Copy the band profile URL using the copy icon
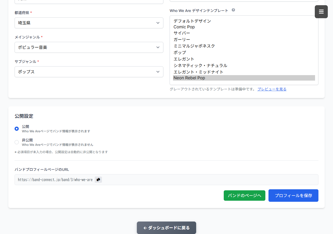The height and width of the screenshot is (234, 333). click(x=98, y=179)
